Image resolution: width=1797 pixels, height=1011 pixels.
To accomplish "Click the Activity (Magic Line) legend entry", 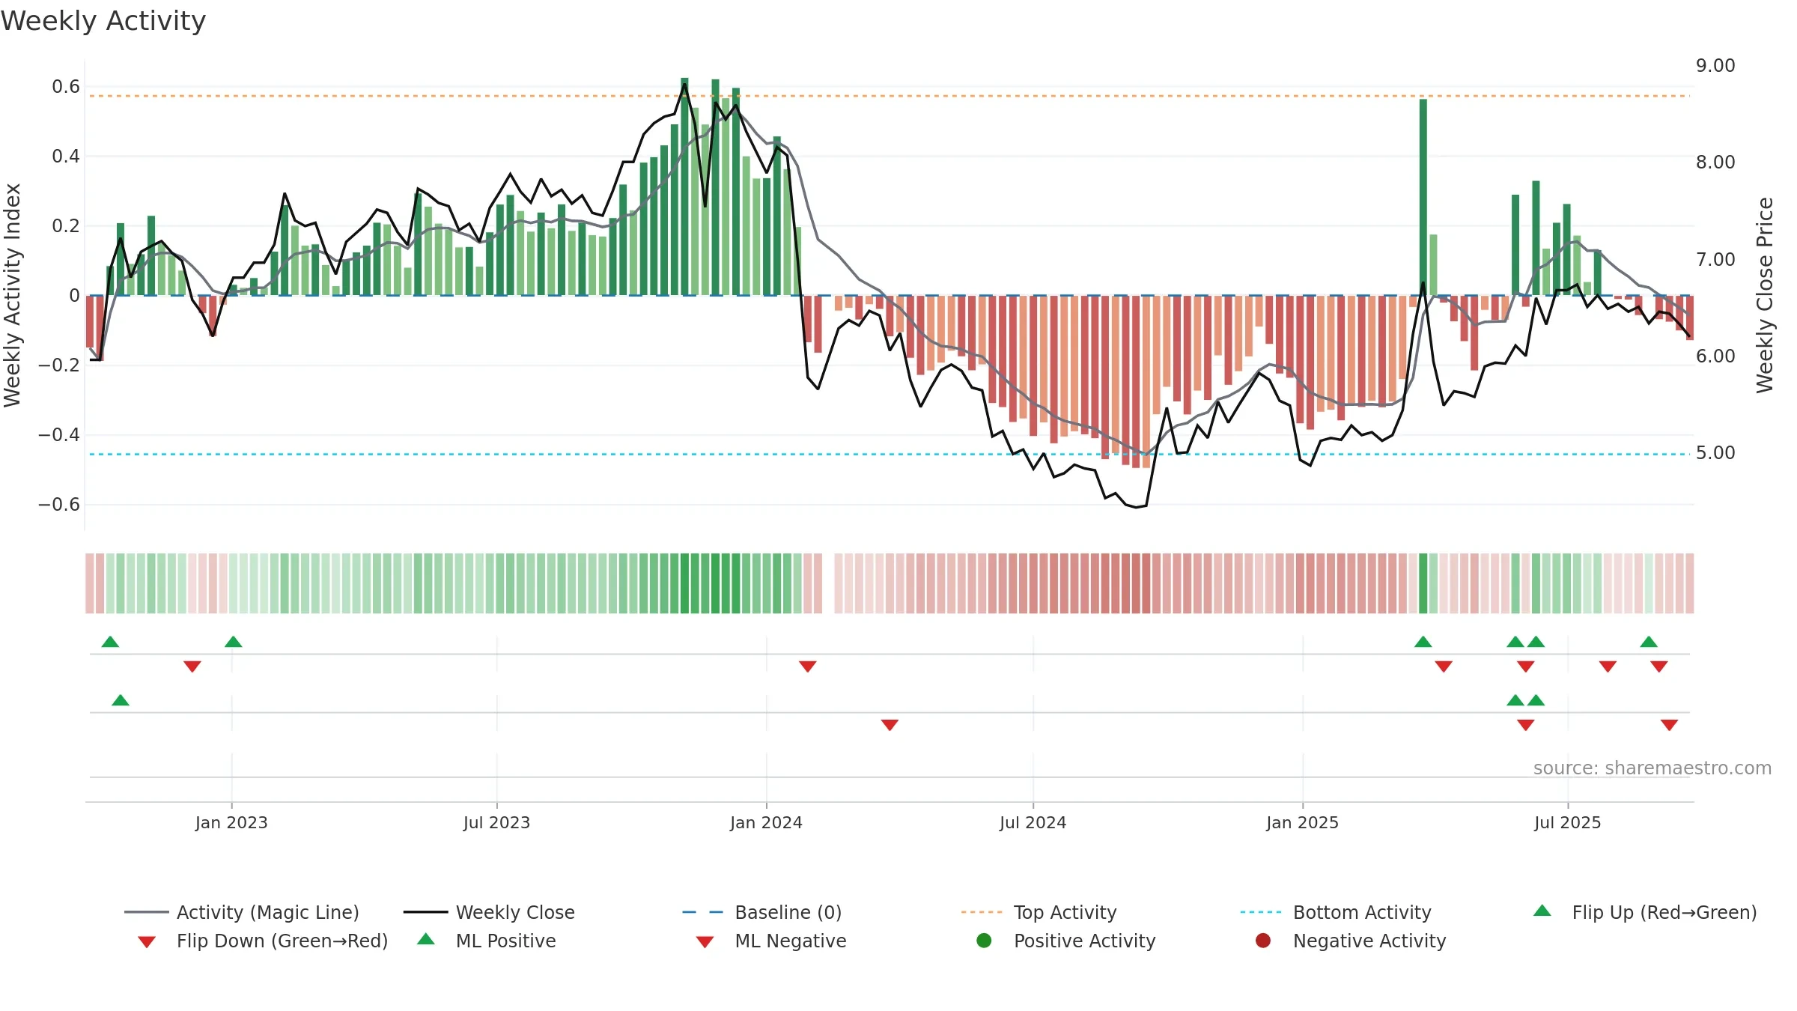I will (241, 912).
